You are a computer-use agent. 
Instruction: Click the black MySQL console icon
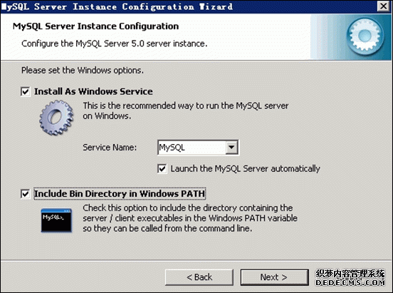click(56, 220)
